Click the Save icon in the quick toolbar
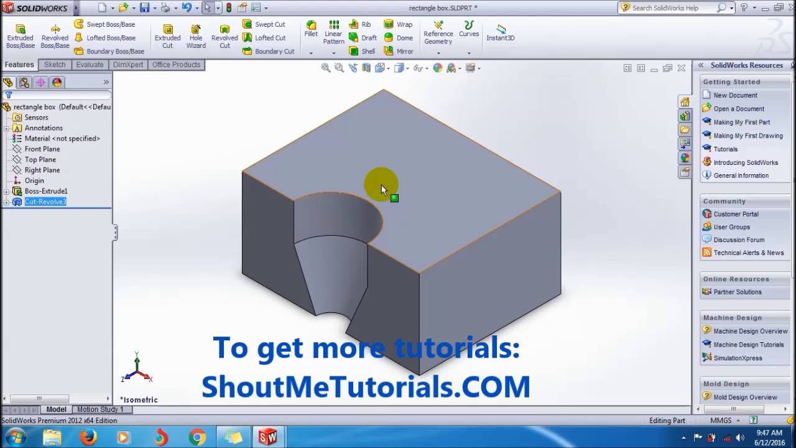The height and width of the screenshot is (448, 796). (x=144, y=8)
